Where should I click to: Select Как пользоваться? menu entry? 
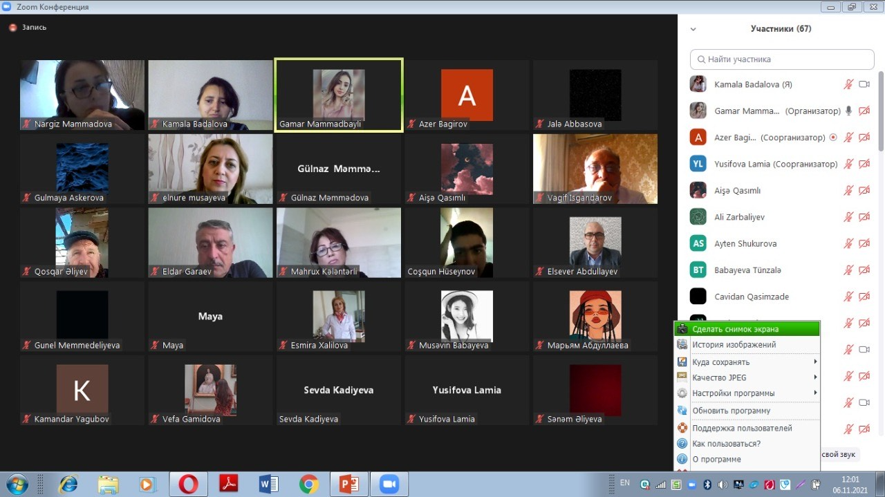pos(747,444)
